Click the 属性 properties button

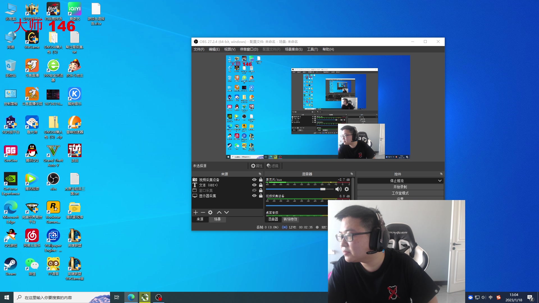pyautogui.click(x=257, y=166)
